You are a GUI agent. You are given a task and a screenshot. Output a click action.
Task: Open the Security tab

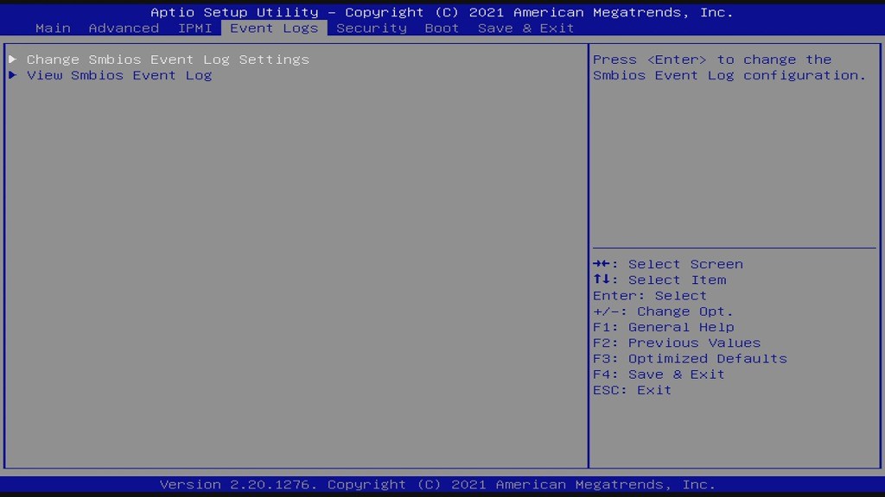pyautogui.click(x=372, y=28)
